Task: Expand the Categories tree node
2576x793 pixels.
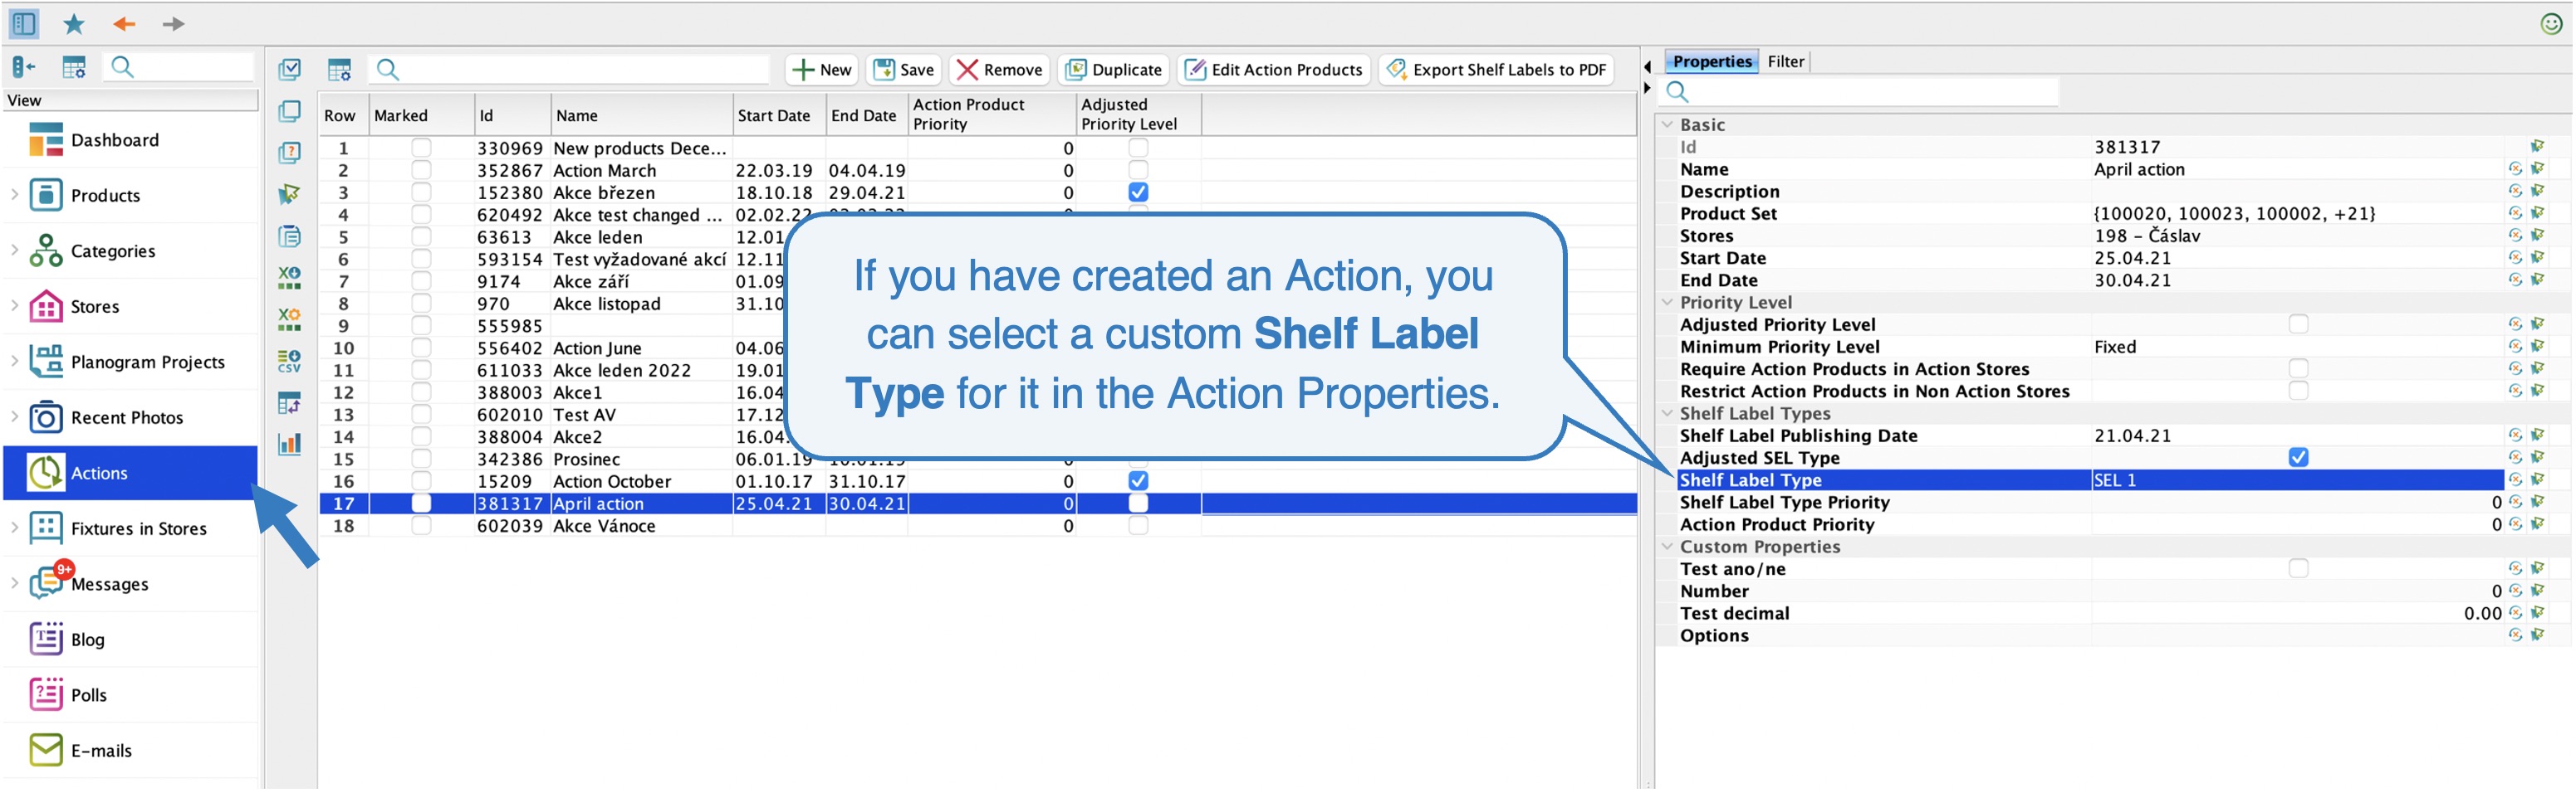Action: (x=14, y=250)
